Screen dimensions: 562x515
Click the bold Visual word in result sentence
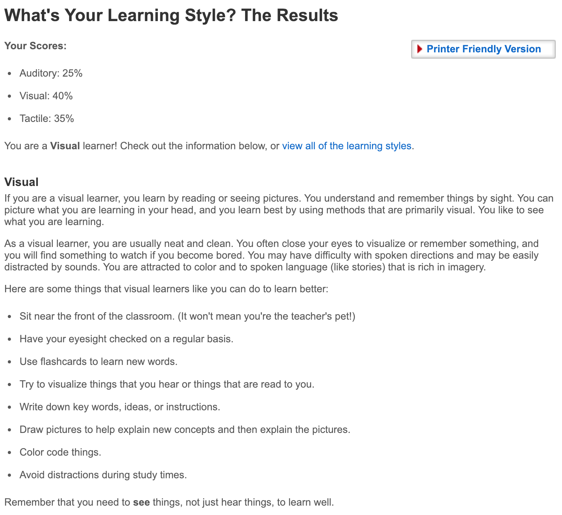click(x=65, y=146)
